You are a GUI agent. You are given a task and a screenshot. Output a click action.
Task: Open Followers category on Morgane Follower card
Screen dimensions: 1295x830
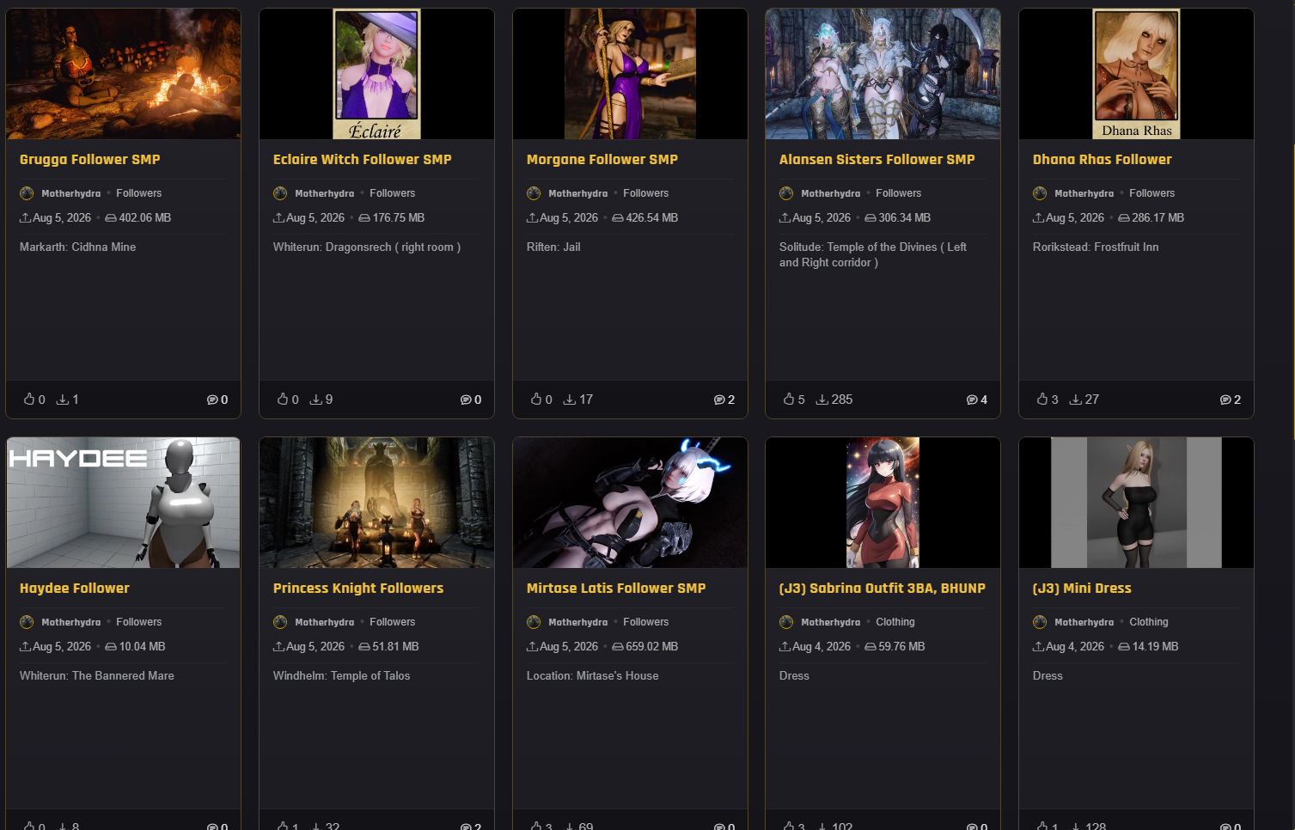(x=646, y=193)
